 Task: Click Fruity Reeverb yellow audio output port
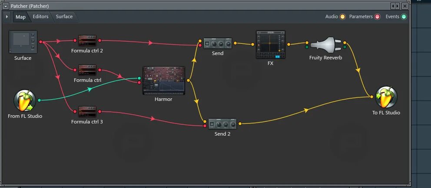coord(345,43)
